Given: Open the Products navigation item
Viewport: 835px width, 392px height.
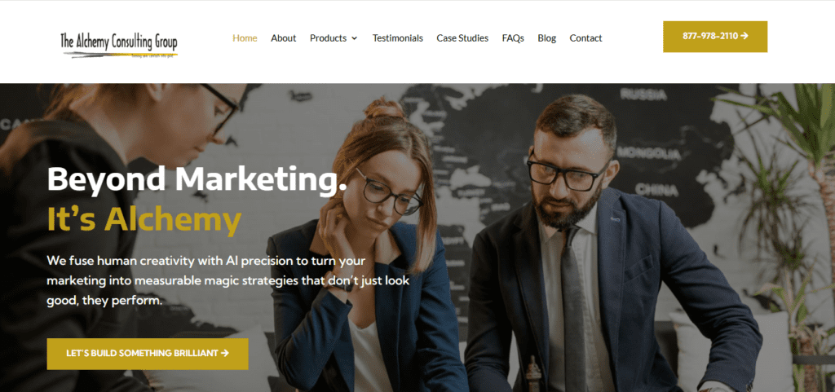Looking at the screenshot, I should coord(328,38).
